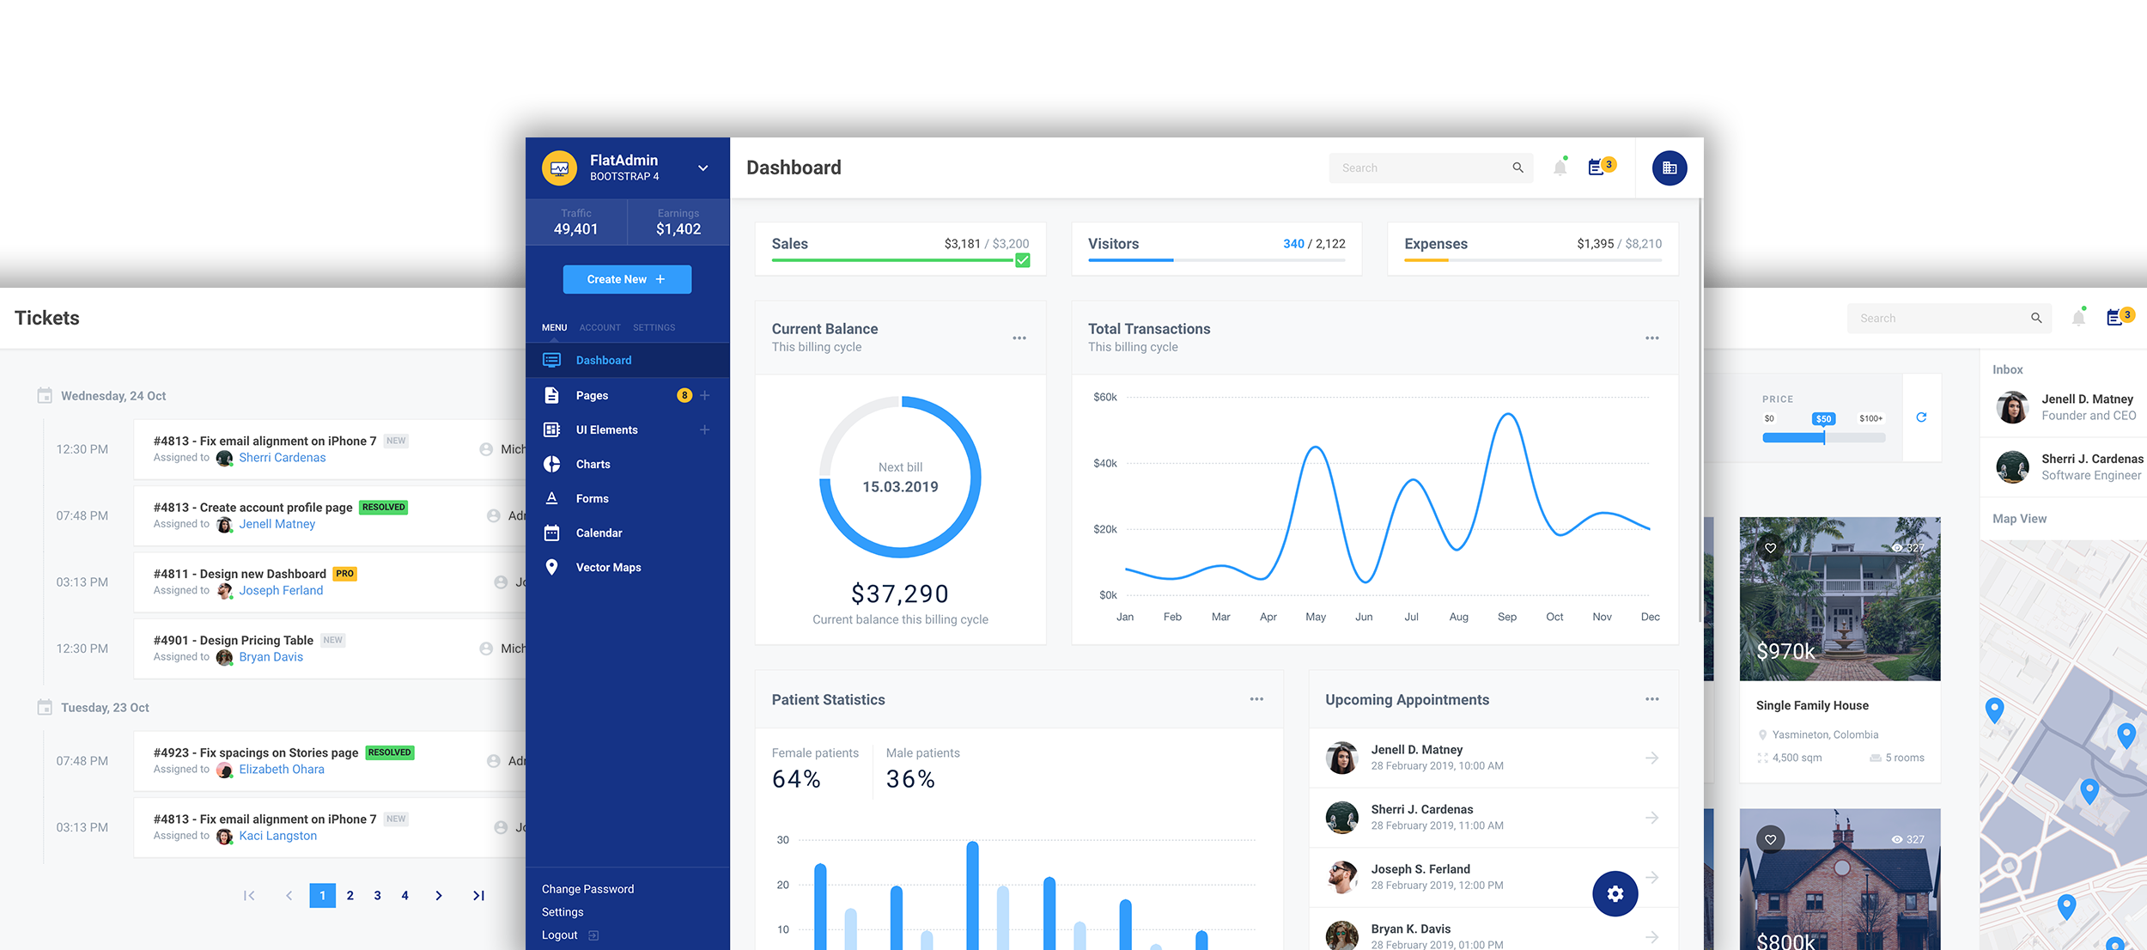Toggle favorite heart on $800k house
Screen dimensions: 2147x950
click(1770, 839)
